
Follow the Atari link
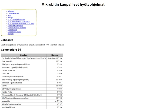coord(9,15)
